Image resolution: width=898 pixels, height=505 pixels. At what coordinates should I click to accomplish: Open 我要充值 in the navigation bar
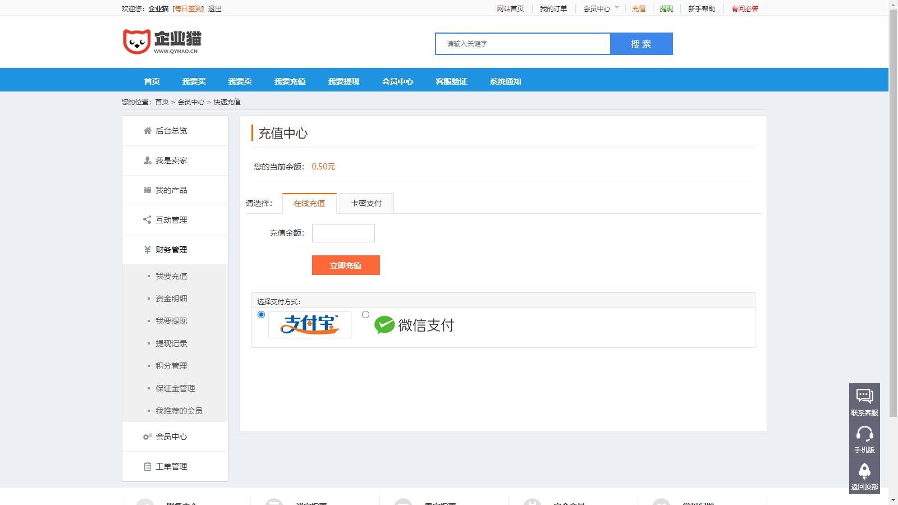coord(290,81)
